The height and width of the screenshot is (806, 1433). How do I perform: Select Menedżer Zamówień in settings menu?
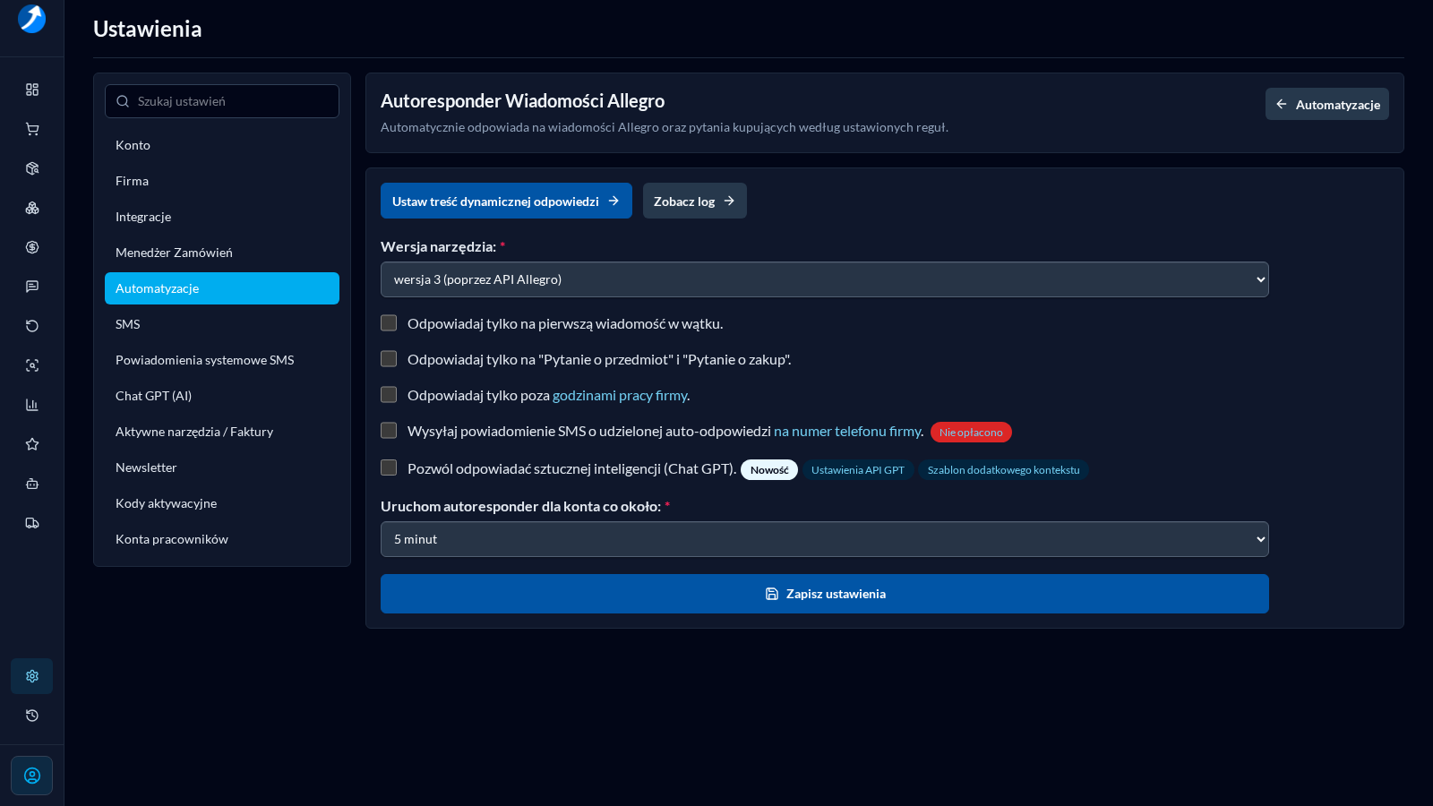click(x=222, y=253)
